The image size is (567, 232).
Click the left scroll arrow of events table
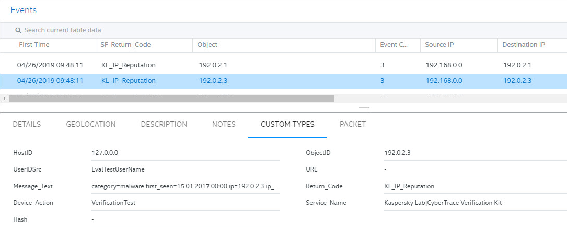pos(4,99)
